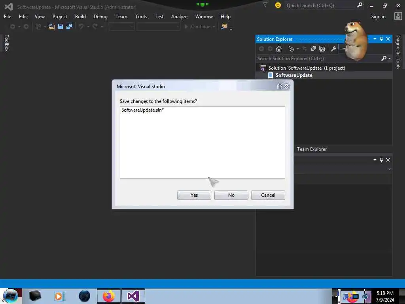Open toolbar overflow options arrow
This screenshot has width=405, height=304.
point(231,28)
